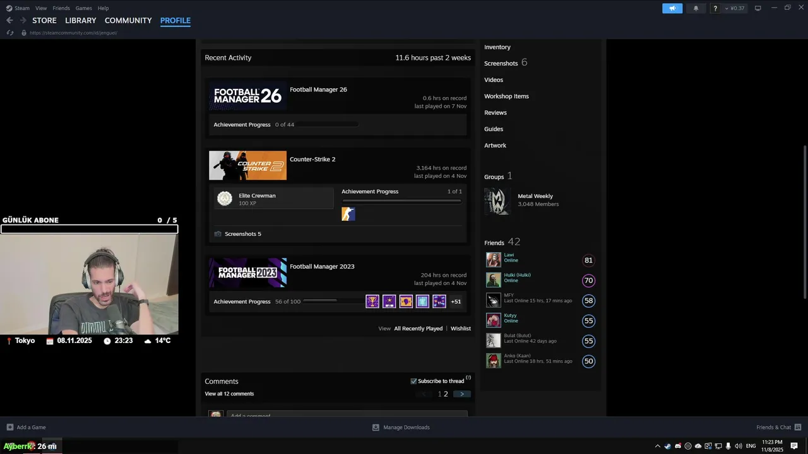Show hidden system tray icons chevron
Screen dimensions: 808x454
point(657,446)
